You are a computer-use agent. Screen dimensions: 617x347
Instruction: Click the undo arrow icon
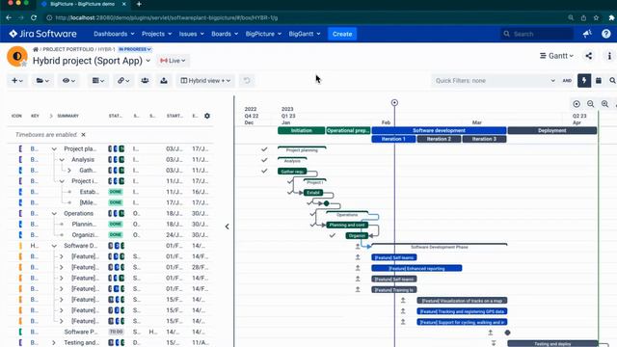(x=247, y=81)
